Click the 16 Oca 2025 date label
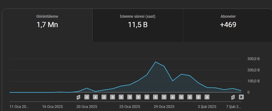This screenshot has width=272, height=111. click(52, 107)
